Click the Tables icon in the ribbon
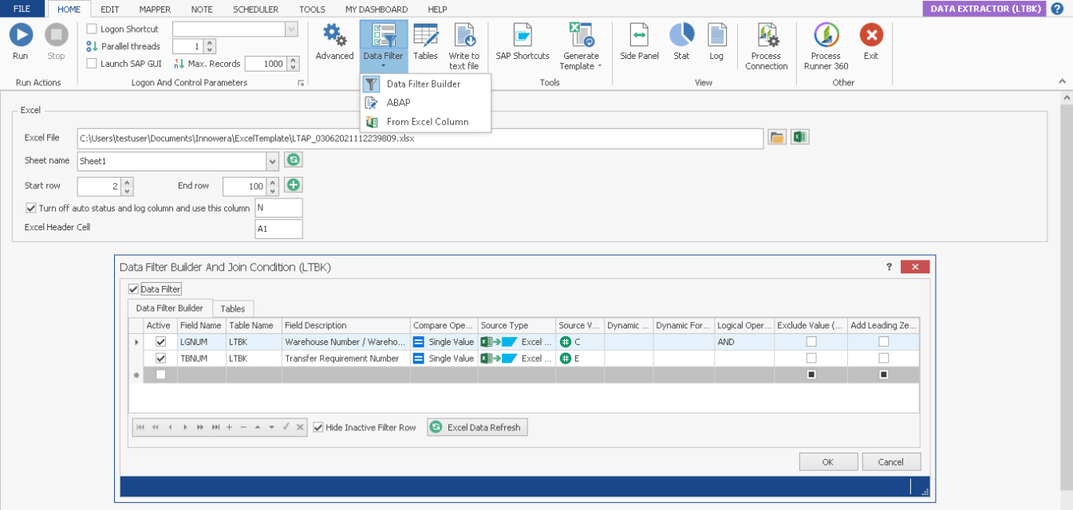The image size is (1073, 510). pos(425,36)
